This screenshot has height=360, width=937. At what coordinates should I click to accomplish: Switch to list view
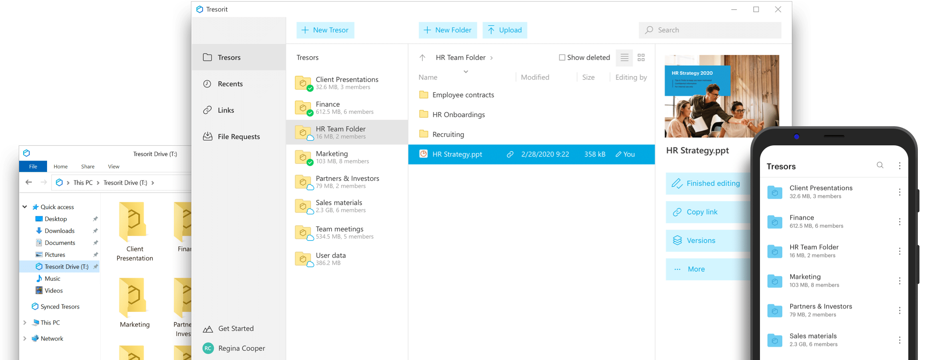pyautogui.click(x=624, y=58)
